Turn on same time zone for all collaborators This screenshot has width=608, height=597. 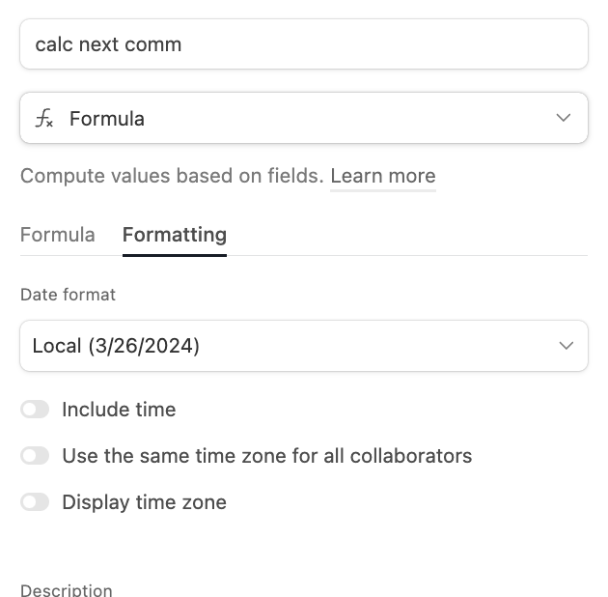point(35,455)
